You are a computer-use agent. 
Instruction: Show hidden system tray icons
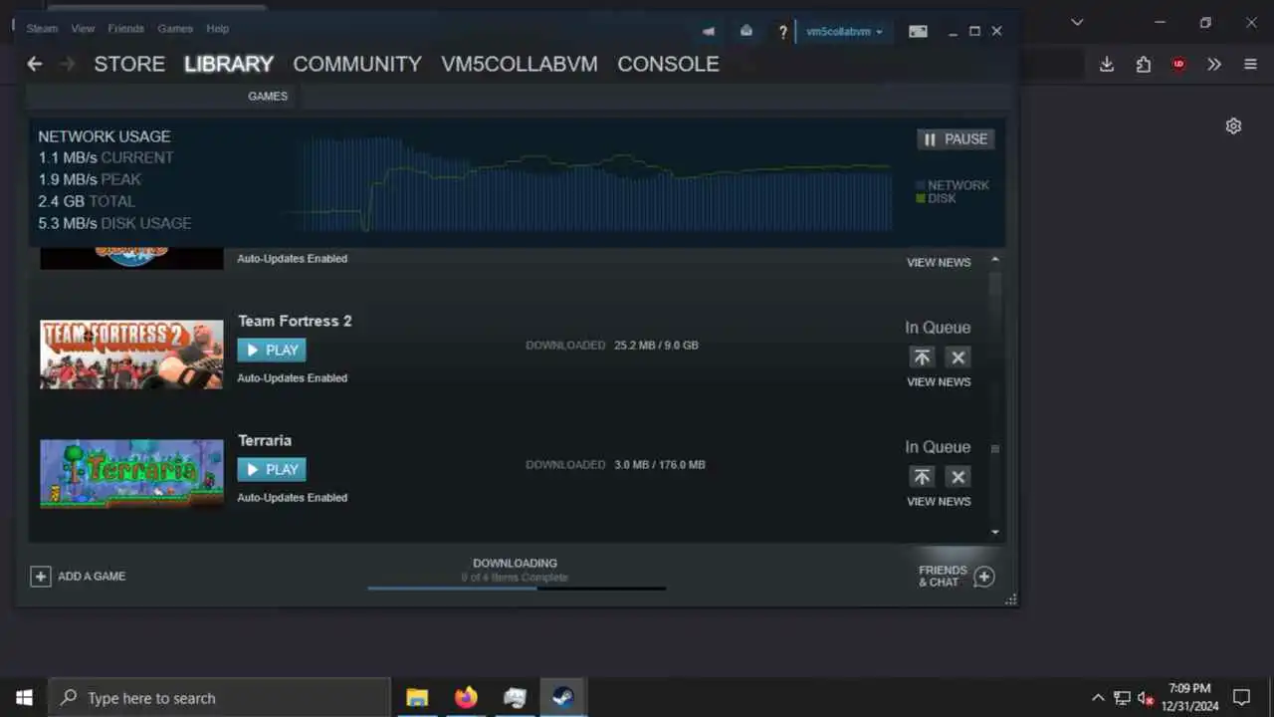coord(1098,698)
